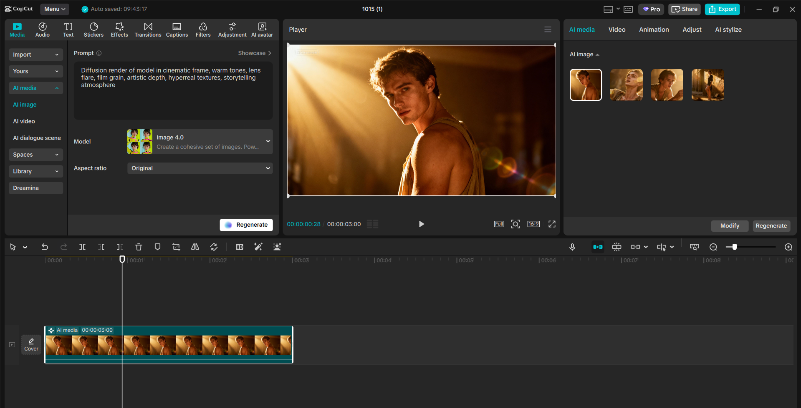
Task: Open the Filters panel
Action: [x=203, y=29]
